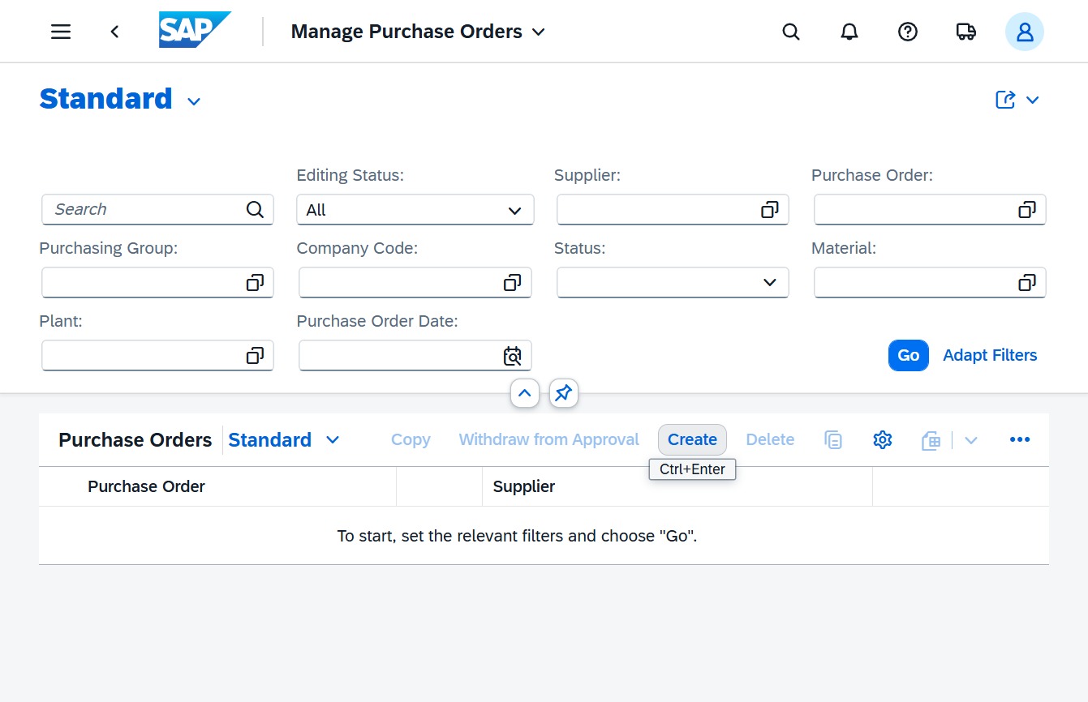Click the Go button
The height and width of the screenshot is (702, 1088).
click(x=909, y=355)
